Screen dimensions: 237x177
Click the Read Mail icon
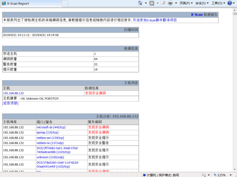click(163, 3)
